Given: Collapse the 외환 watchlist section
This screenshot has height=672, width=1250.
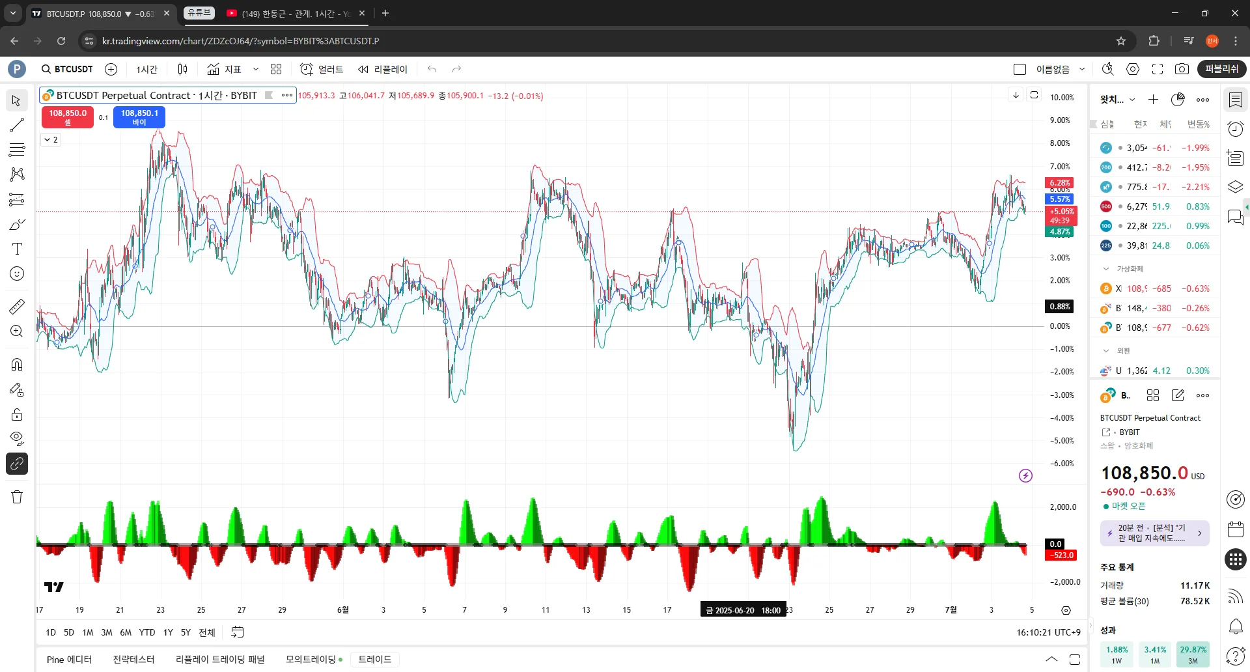Looking at the screenshot, I should (x=1105, y=350).
